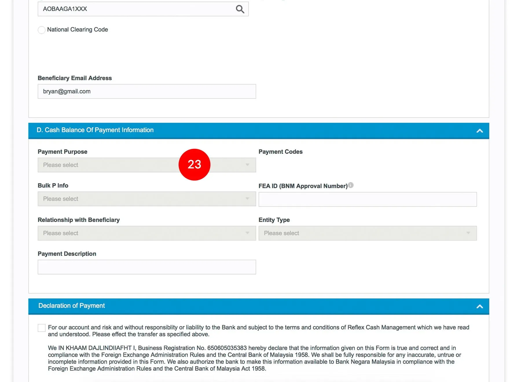Collapse the Declaration of Payment section chevron
Viewport: 521px width, 382px height.
pyautogui.click(x=479, y=306)
